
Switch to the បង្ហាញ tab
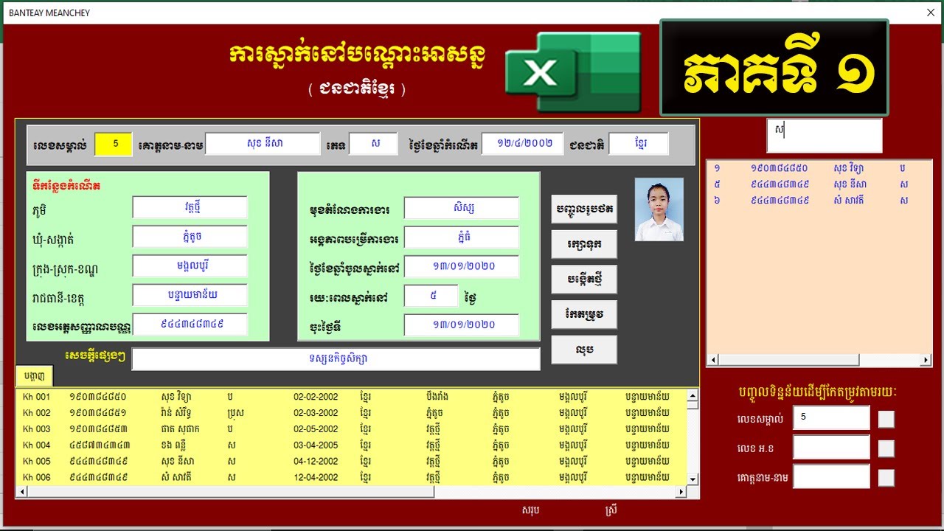34,376
